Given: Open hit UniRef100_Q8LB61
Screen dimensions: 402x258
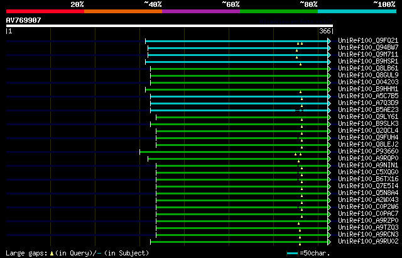Looking at the screenshot, I should pos(368,68).
